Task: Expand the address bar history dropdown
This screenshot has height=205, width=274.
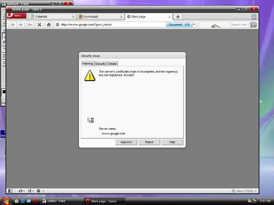Action: pyautogui.click(x=194, y=25)
